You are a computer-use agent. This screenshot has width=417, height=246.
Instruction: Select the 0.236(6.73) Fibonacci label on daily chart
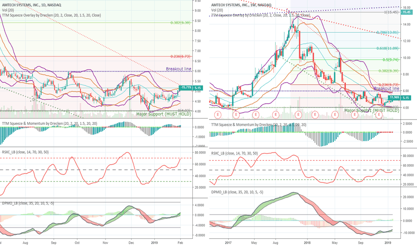[x=180, y=56]
